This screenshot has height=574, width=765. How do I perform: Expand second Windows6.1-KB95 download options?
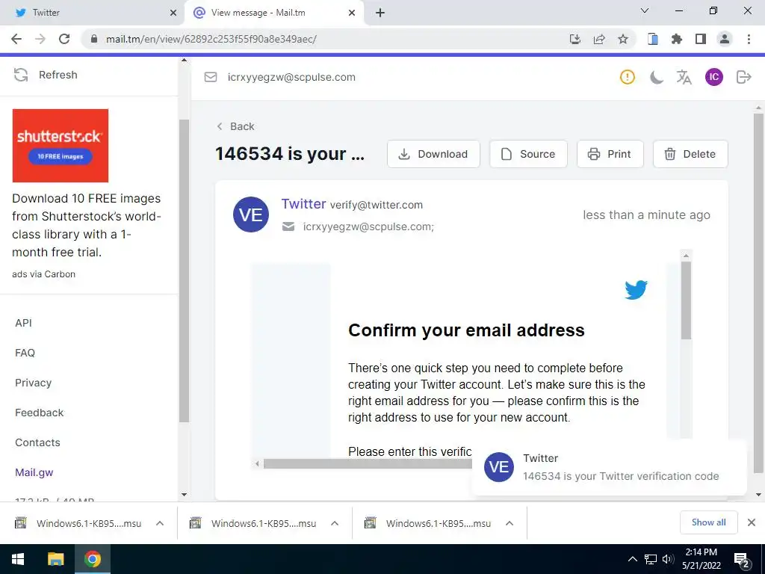[335, 523]
